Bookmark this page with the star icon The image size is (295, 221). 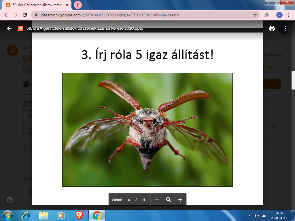[255, 15]
